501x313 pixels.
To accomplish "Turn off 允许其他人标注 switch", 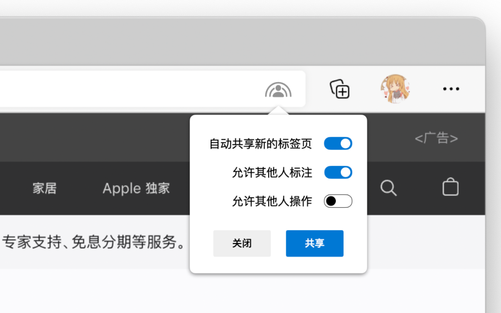I will (338, 172).
